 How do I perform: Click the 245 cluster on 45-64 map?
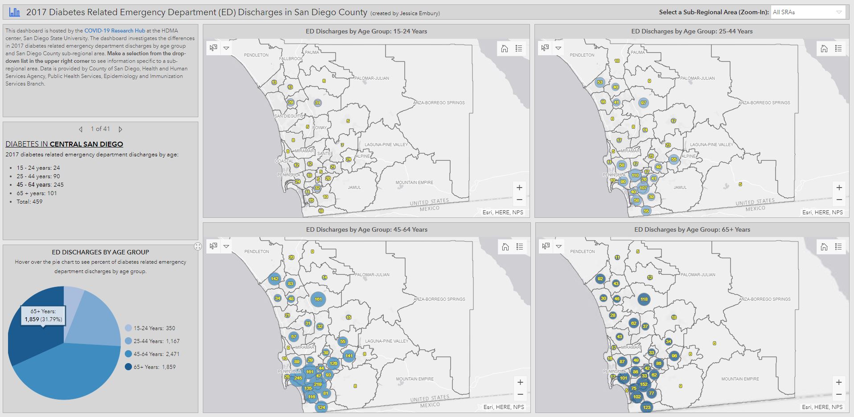point(298,378)
